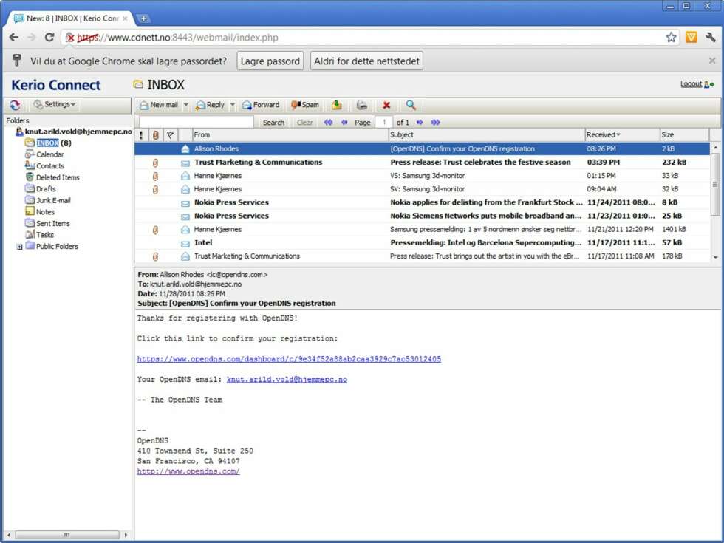The width and height of the screenshot is (724, 543).
Task: Go to last page arrow
Action: point(435,123)
